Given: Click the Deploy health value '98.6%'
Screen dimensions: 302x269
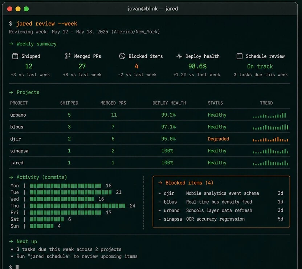Looking at the screenshot, I should coord(197,66).
